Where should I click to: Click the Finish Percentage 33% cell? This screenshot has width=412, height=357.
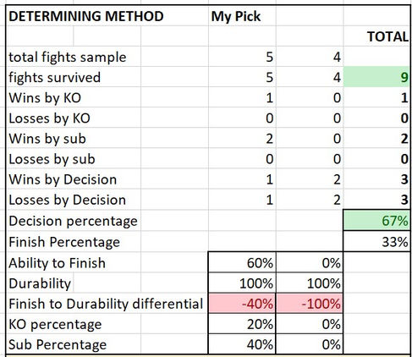coord(376,242)
